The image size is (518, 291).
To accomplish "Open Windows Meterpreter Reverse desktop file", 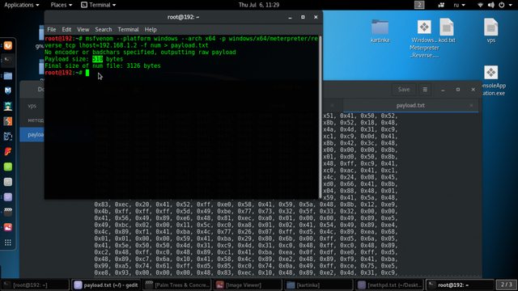I will click(x=424, y=39).
